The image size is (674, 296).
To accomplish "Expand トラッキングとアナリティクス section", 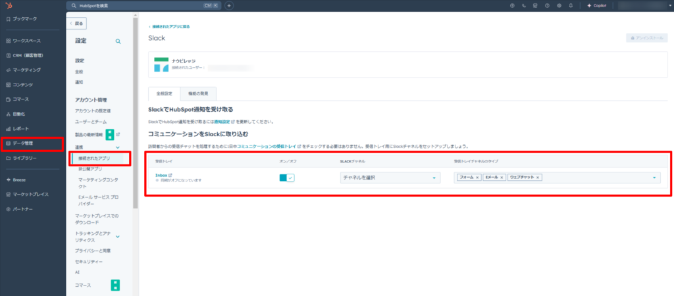I will pos(118,236).
